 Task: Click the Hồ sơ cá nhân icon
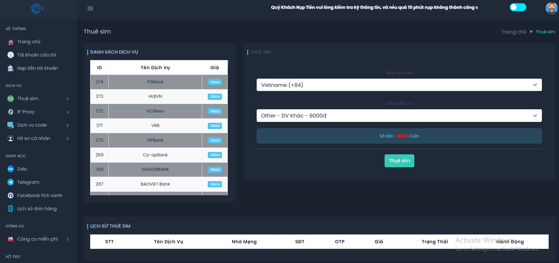[11, 138]
